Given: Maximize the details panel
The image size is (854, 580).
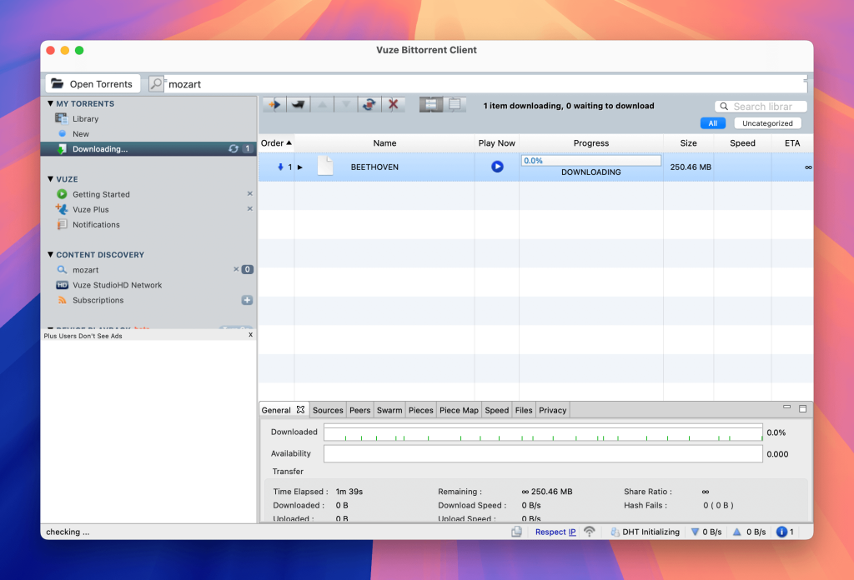Looking at the screenshot, I should tap(803, 408).
